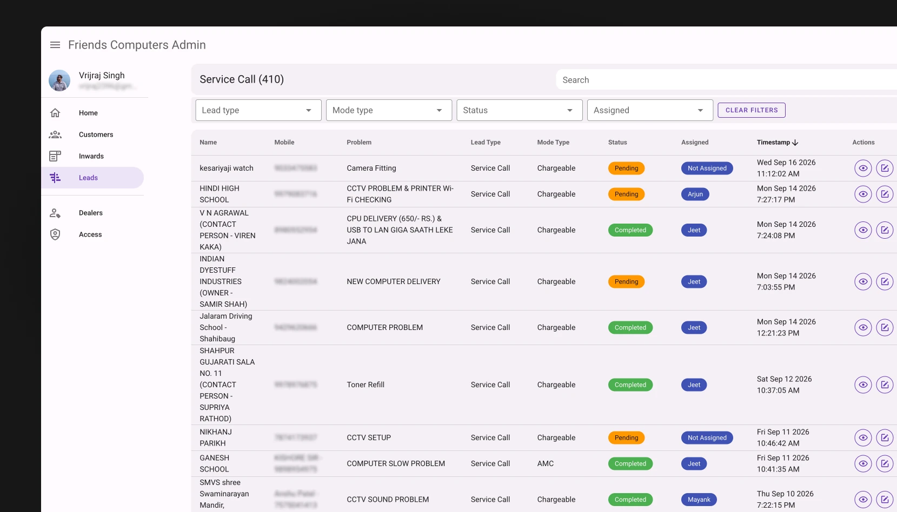Screen dimensions: 897x512
Task: Edit V N AGRAWAL service call
Action: [885, 230]
